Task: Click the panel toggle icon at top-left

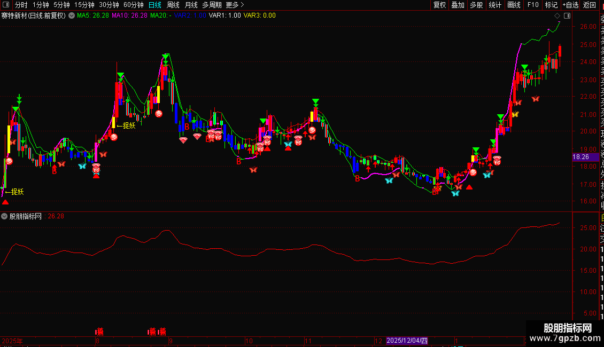Action: tap(6, 5)
